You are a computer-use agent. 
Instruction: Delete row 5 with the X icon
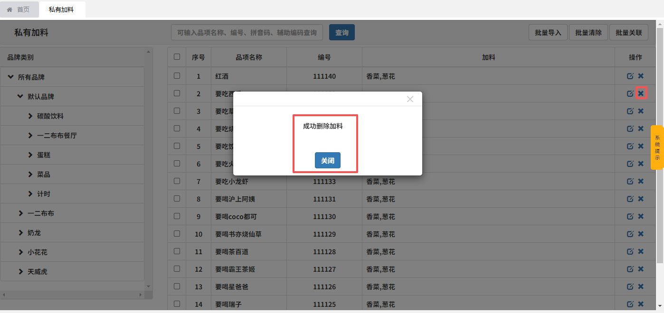tap(641, 146)
